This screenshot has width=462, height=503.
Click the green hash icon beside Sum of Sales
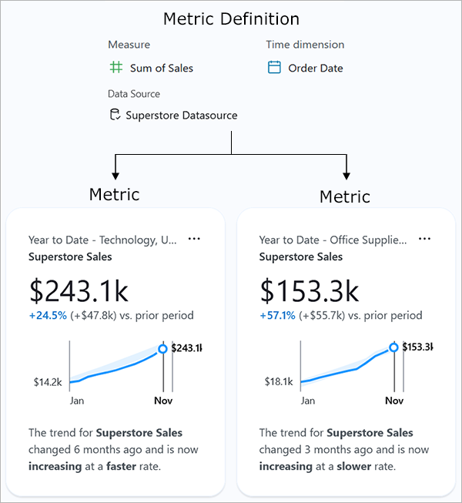click(x=115, y=68)
